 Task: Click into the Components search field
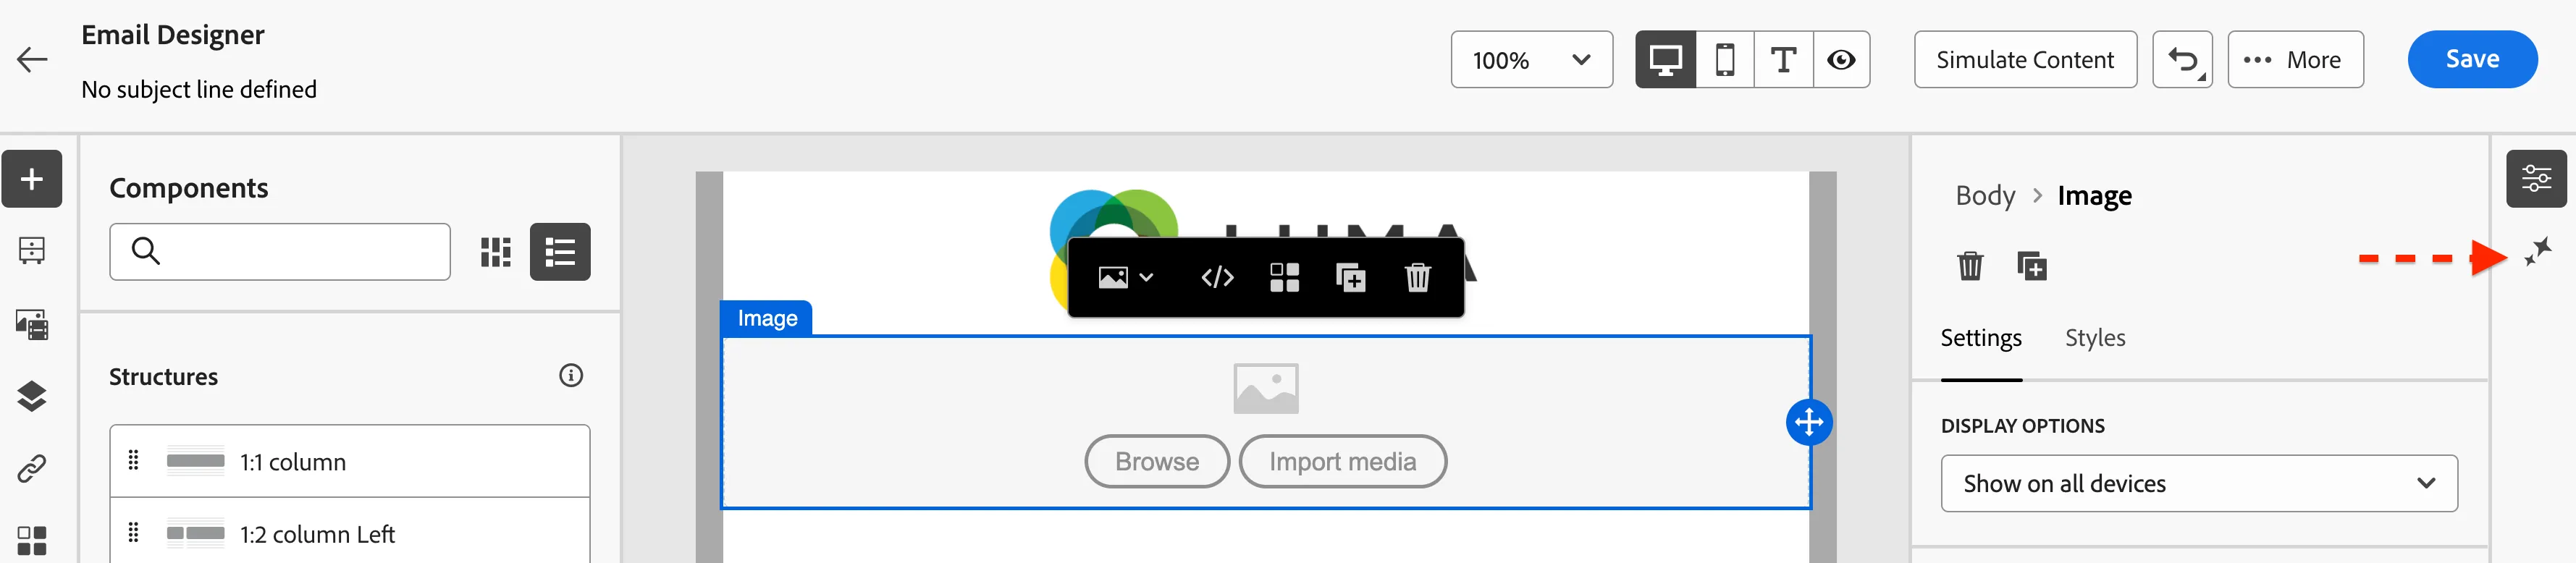tap(280, 252)
